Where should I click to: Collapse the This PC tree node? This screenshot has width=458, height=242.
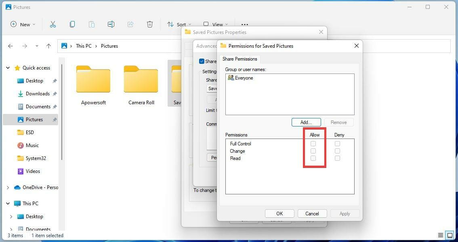pyautogui.click(x=8, y=204)
